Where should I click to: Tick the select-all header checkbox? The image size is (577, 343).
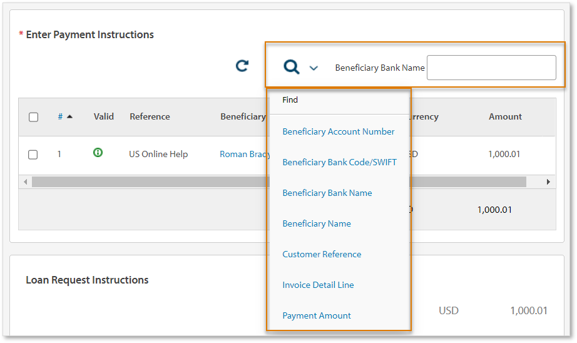coord(34,117)
